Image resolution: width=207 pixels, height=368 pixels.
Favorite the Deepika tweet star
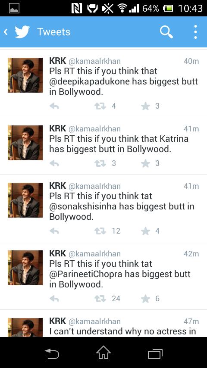tap(146, 106)
